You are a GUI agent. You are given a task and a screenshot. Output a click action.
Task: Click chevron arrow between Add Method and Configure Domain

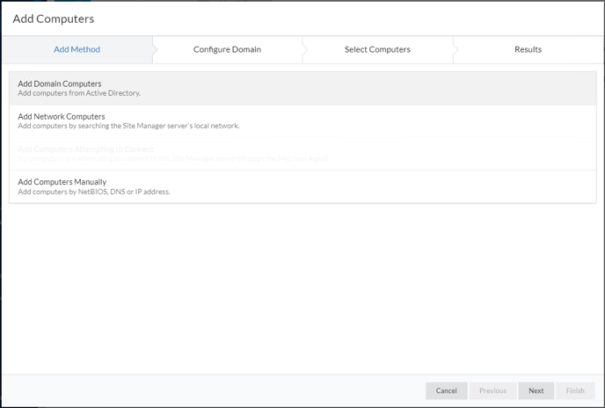pos(155,49)
